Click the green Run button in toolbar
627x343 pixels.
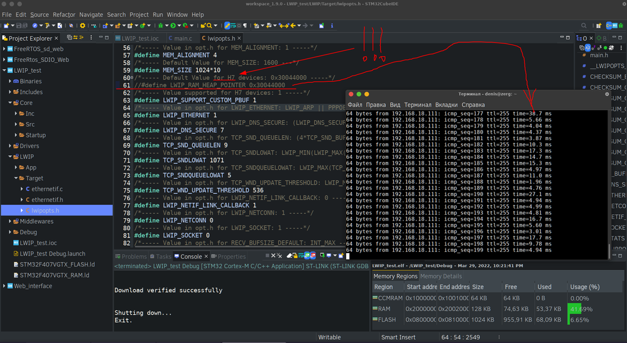[x=173, y=26]
